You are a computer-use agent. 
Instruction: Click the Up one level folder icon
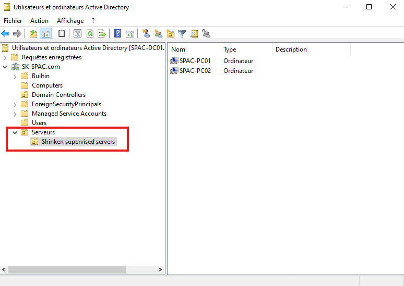click(33, 34)
